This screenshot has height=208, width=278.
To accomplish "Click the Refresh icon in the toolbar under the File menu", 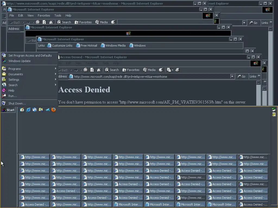I will [x=44, y=22].
